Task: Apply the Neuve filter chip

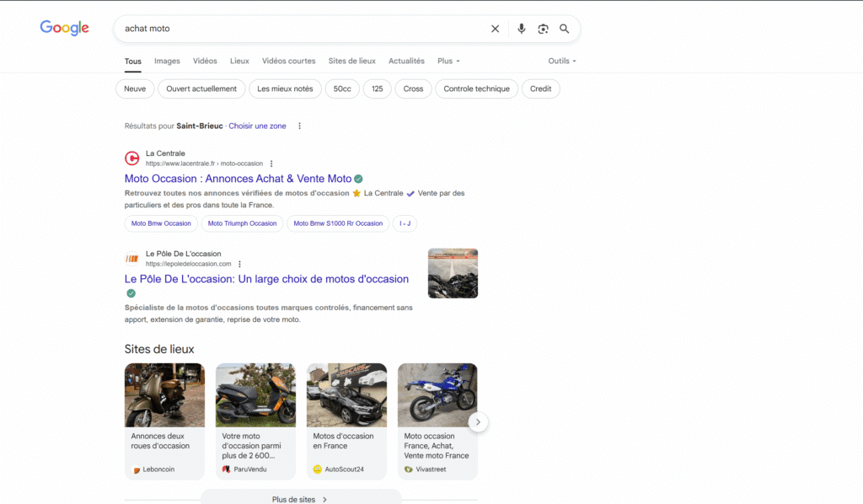Action: (x=135, y=88)
